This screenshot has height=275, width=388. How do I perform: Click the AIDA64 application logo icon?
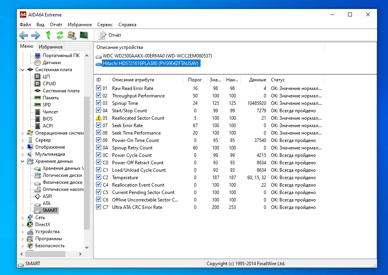[x=23, y=15]
